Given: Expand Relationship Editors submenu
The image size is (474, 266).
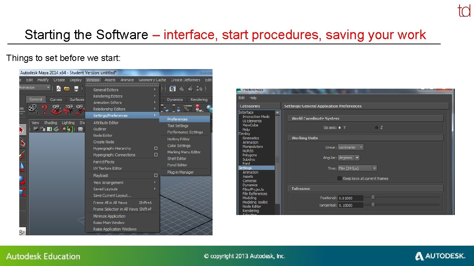Looking at the screenshot, I should point(123,109).
